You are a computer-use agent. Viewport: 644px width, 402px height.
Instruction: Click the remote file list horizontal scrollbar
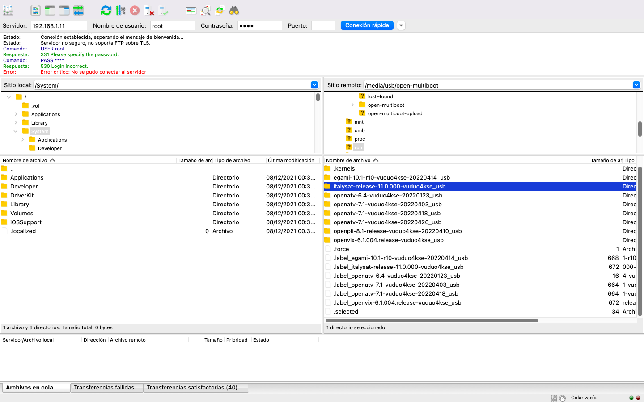(432, 320)
